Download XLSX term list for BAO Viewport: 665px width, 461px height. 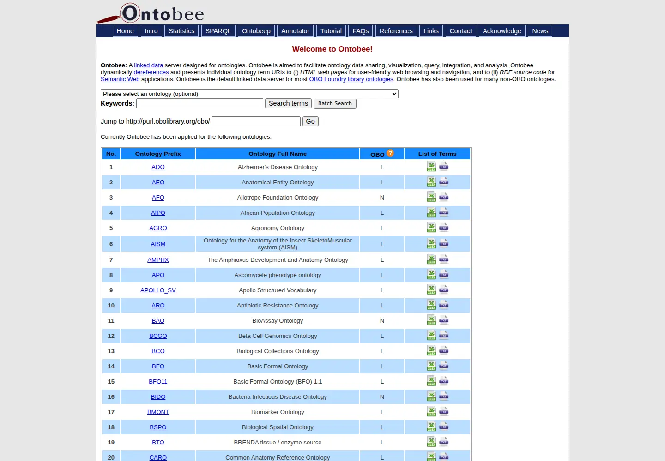pos(431,320)
